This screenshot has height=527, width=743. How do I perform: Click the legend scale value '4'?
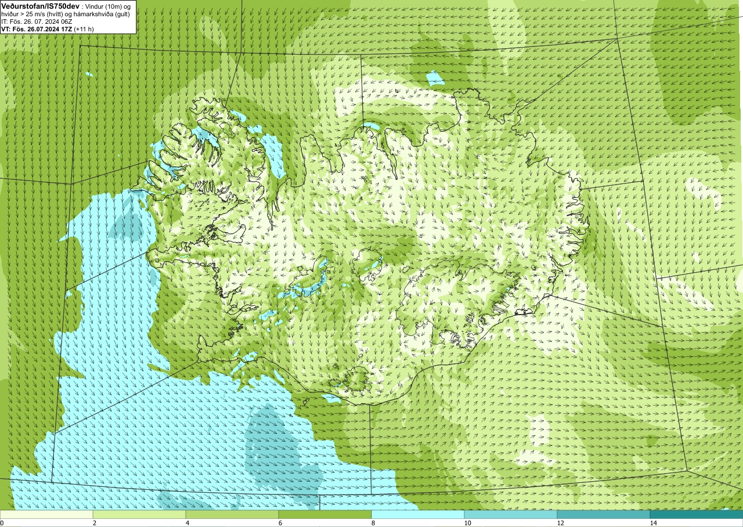tap(188, 523)
